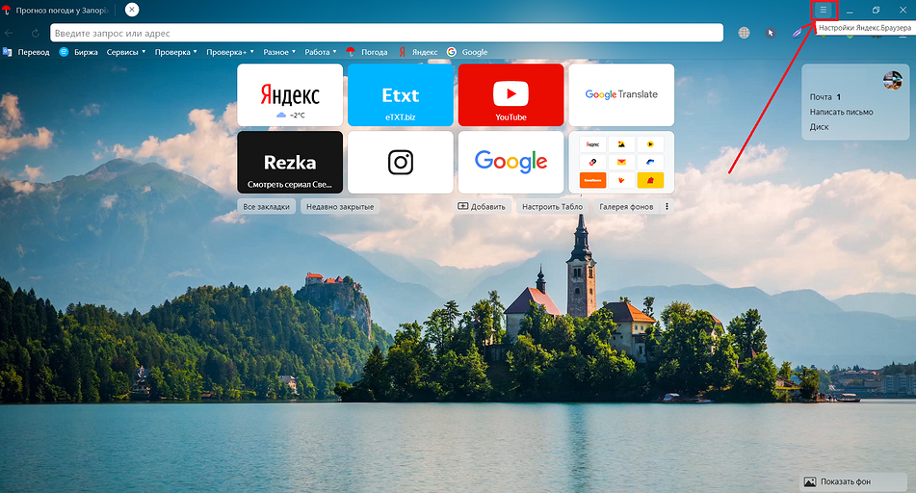This screenshot has width=916, height=493.
Task: Open the Яндекс bookmark in bookmarks bar
Action: (418, 52)
